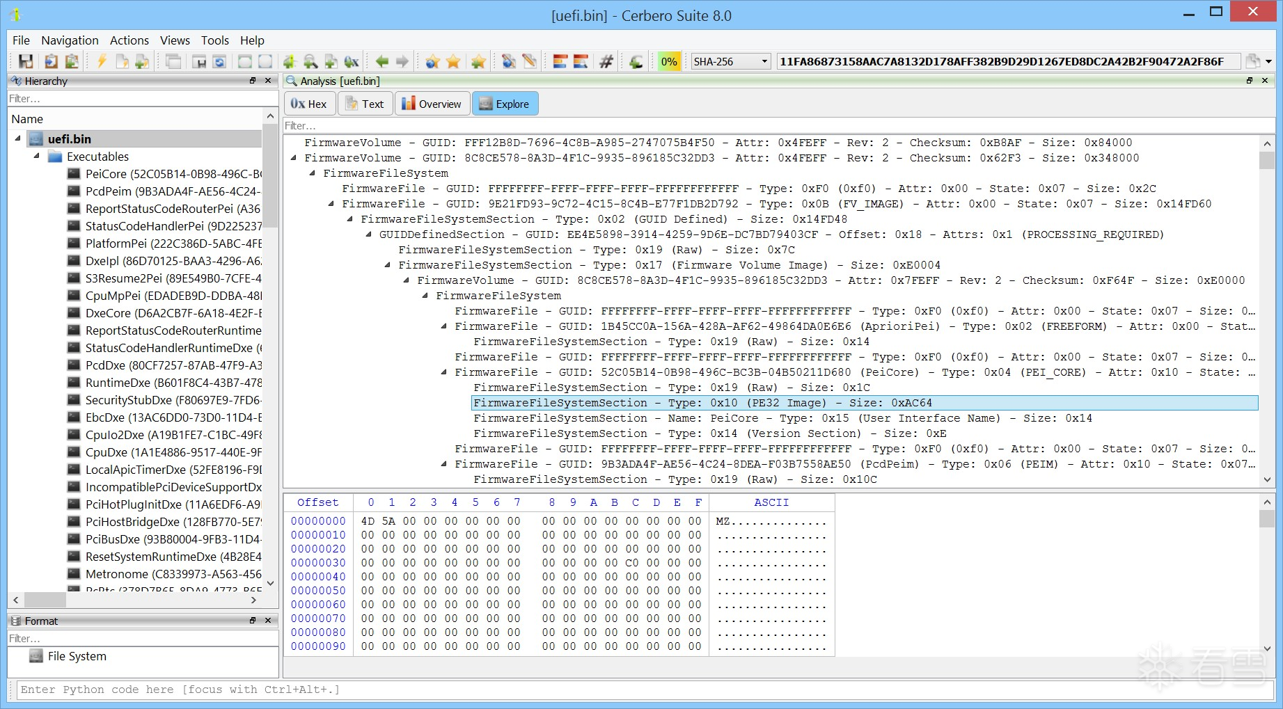Screen dimensions: 1283x709
Task: Select the DxeCore executable in Hierarchy
Action: [x=164, y=313]
